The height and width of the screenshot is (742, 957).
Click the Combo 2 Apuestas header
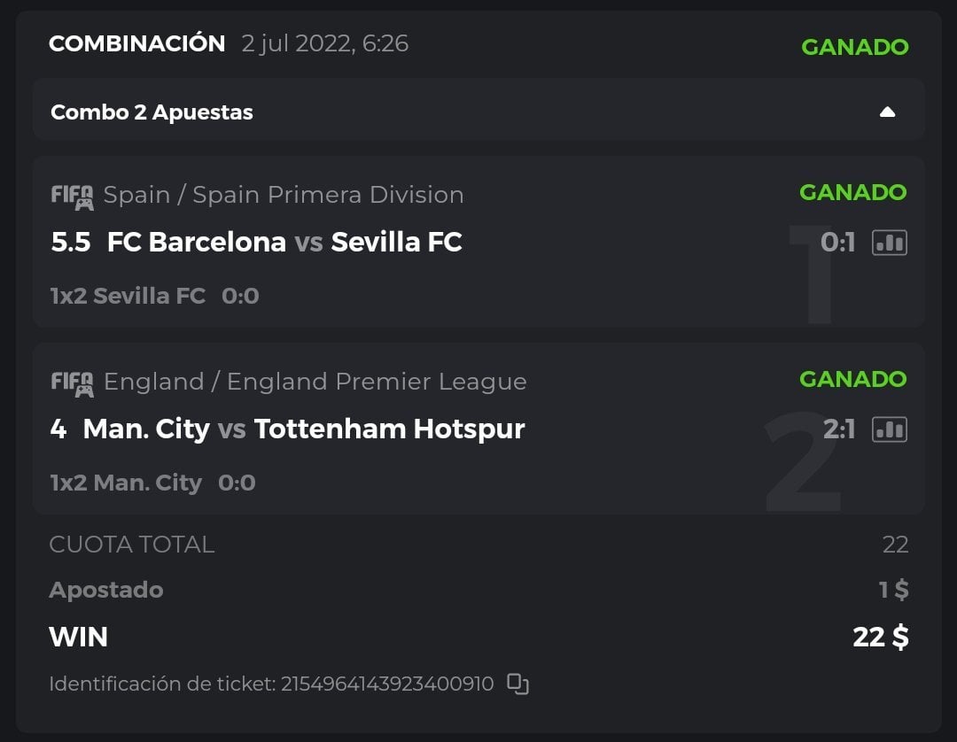tap(152, 112)
